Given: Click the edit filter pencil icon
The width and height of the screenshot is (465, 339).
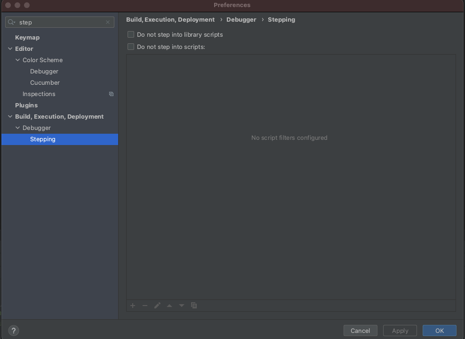Looking at the screenshot, I should pyautogui.click(x=157, y=306).
